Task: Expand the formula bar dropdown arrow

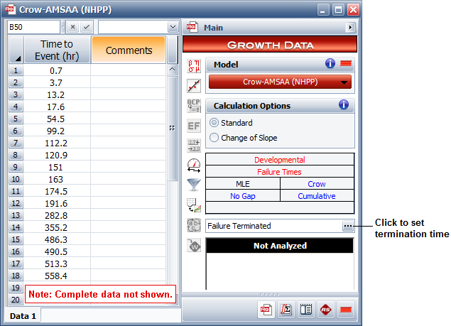Action: point(173,27)
